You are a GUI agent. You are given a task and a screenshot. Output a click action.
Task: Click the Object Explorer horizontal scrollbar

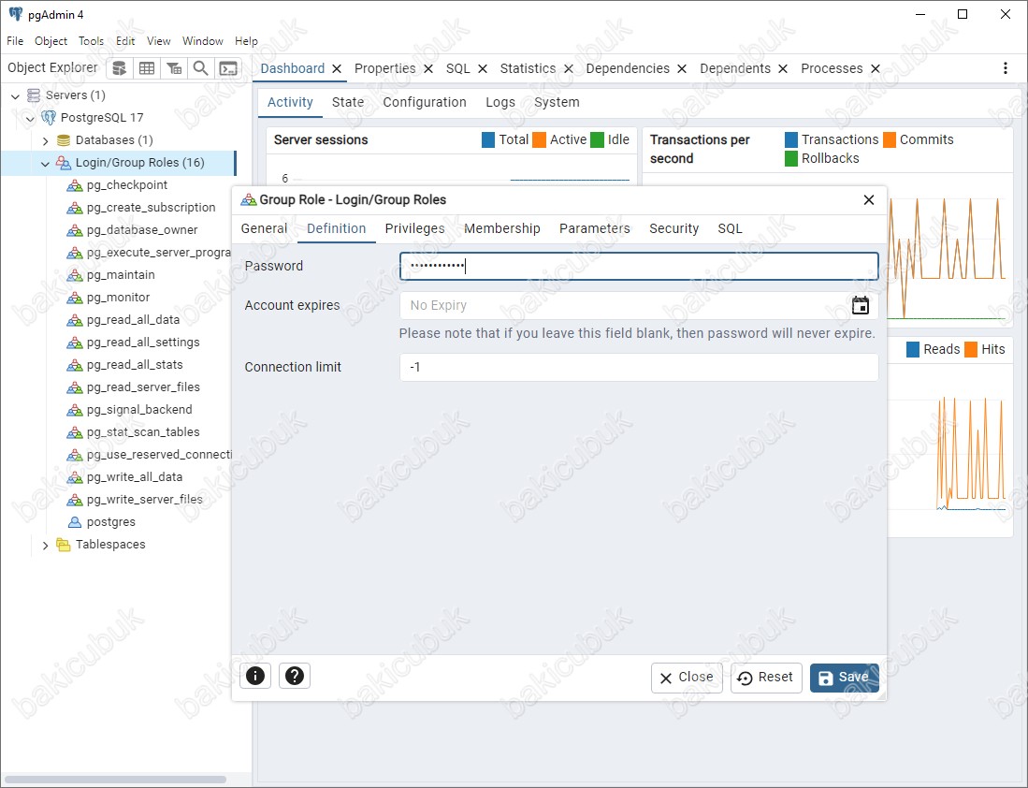115,780
